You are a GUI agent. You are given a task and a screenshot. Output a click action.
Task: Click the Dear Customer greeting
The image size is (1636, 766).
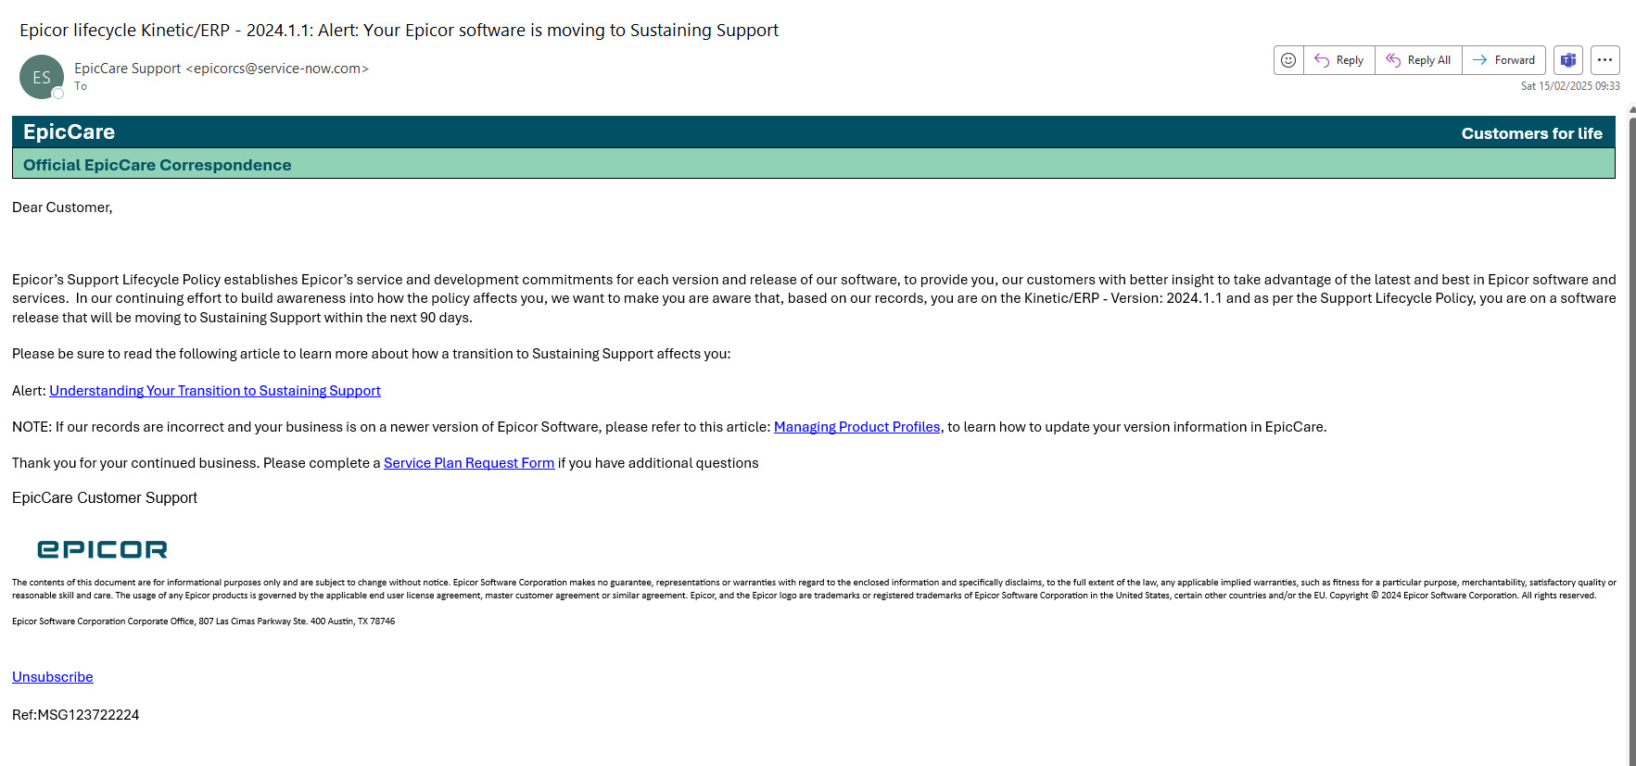pyautogui.click(x=62, y=207)
